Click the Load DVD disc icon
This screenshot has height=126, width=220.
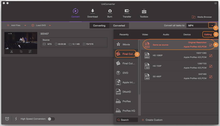33,25
